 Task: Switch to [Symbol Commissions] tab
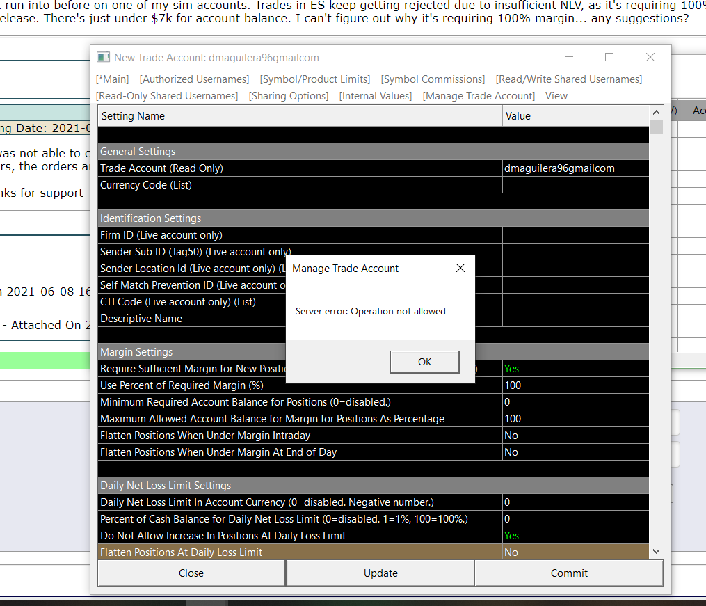[x=433, y=79]
